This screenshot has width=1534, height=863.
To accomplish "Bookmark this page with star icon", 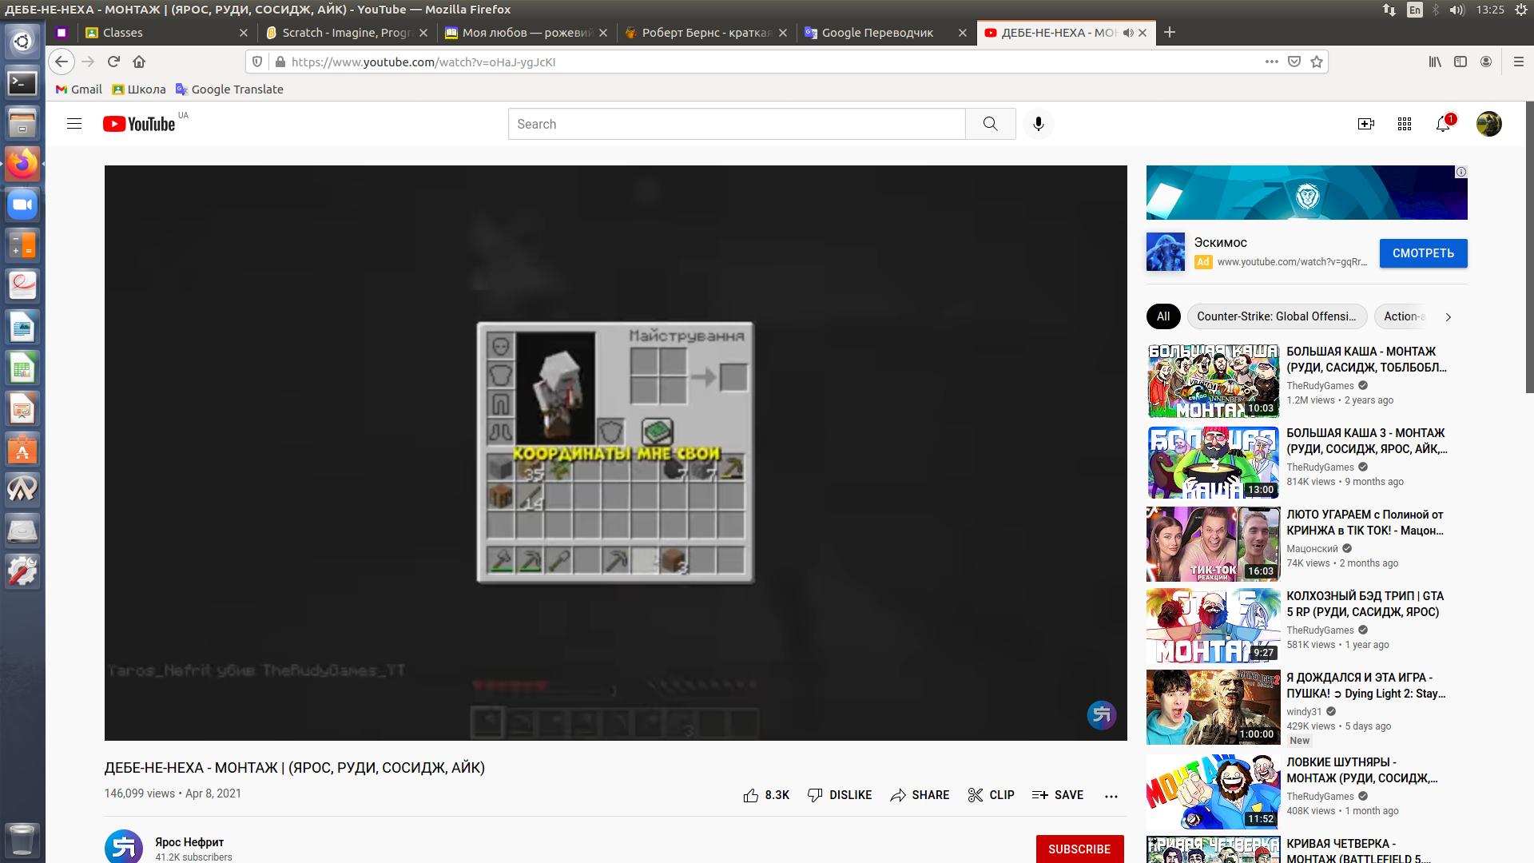I will tap(1317, 62).
